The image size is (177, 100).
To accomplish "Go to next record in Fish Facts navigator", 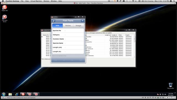I will pos(72,60).
